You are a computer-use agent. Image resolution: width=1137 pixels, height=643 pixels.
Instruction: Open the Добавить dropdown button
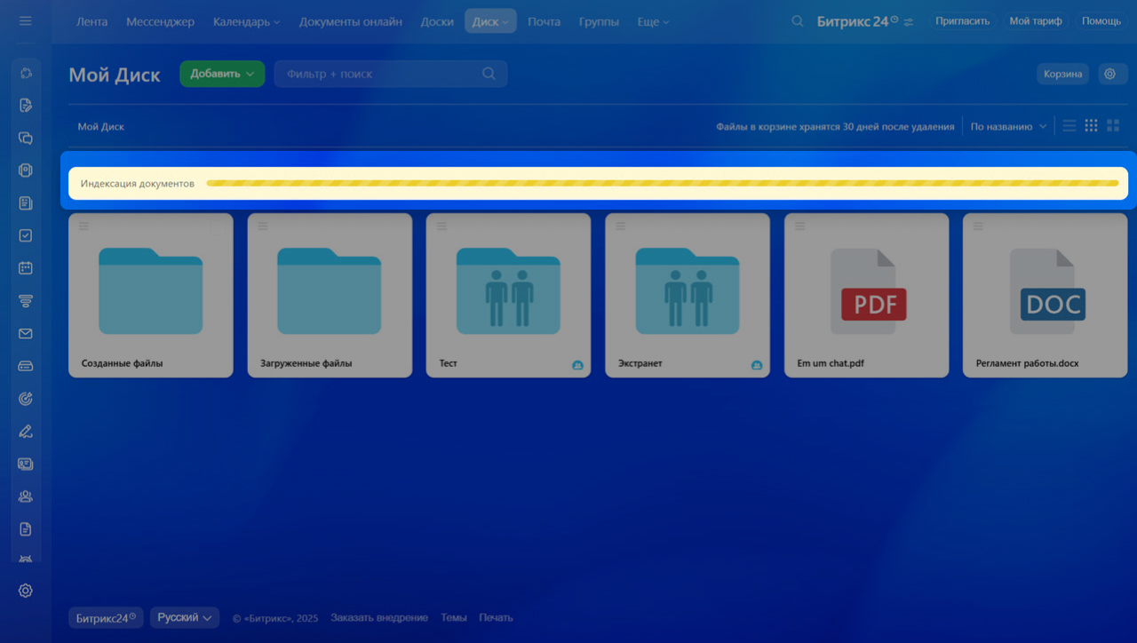pos(222,74)
